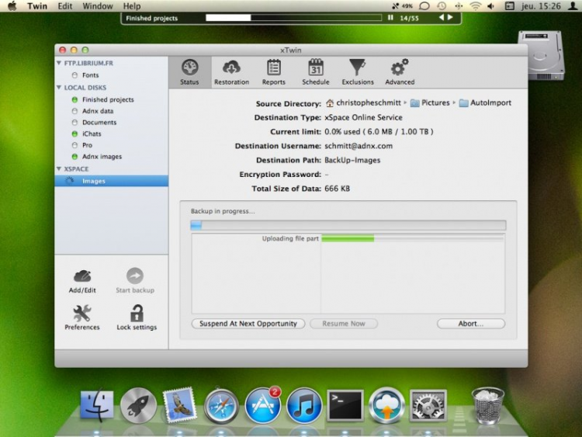Collapse the LOCAL DISKS section
Screen dimensions: 582x437
click(x=59, y=88)
